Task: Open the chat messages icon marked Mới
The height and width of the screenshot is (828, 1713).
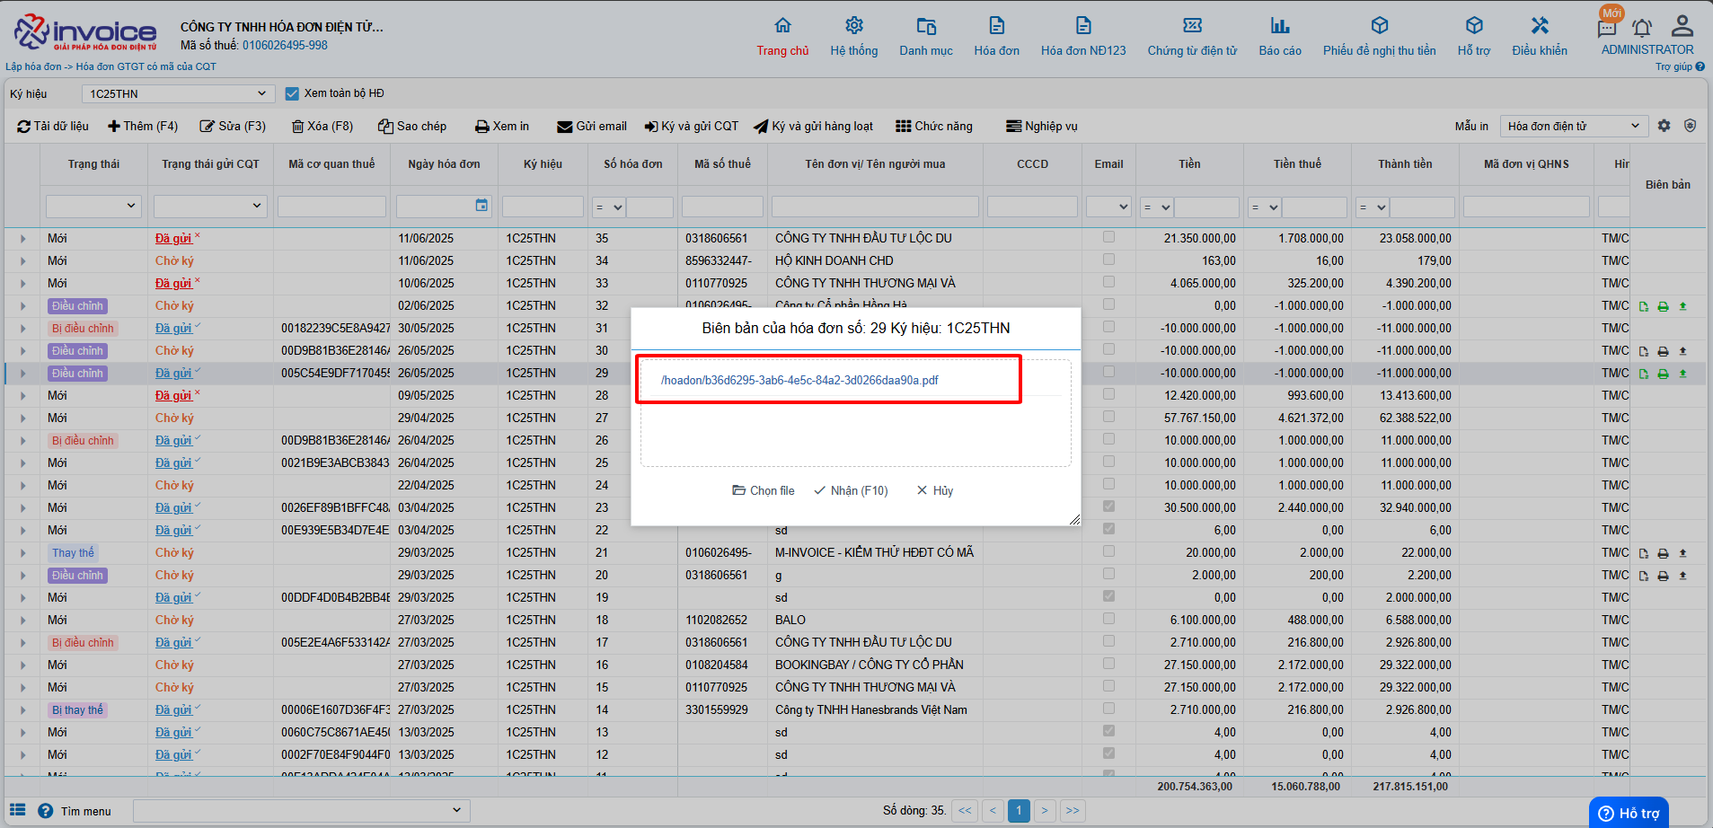Action: click(x=1607, y=28)
